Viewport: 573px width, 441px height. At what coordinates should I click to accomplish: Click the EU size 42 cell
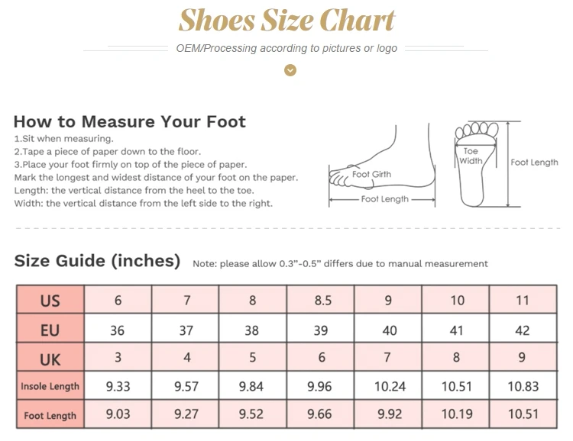[523, 330]
